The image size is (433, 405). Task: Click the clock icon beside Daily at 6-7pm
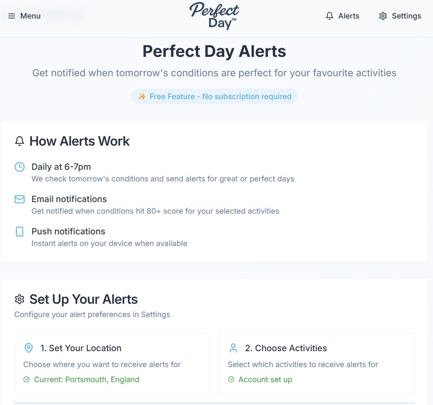19,167
